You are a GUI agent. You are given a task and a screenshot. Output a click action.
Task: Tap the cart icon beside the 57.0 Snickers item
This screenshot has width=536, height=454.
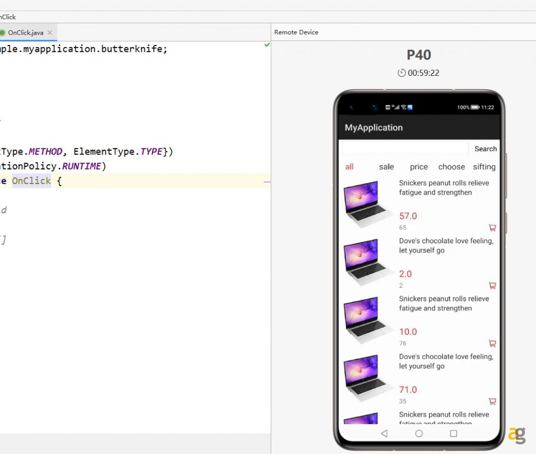(492, 228)
